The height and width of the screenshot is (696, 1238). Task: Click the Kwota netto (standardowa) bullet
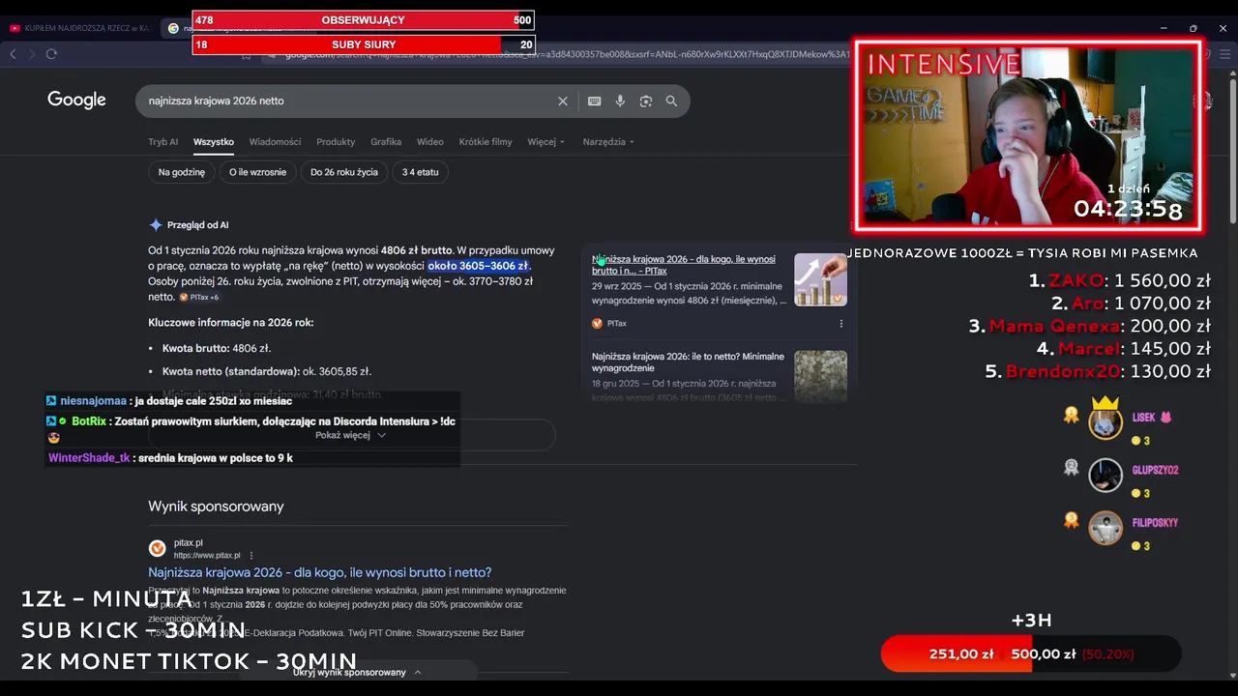point(267,371)
